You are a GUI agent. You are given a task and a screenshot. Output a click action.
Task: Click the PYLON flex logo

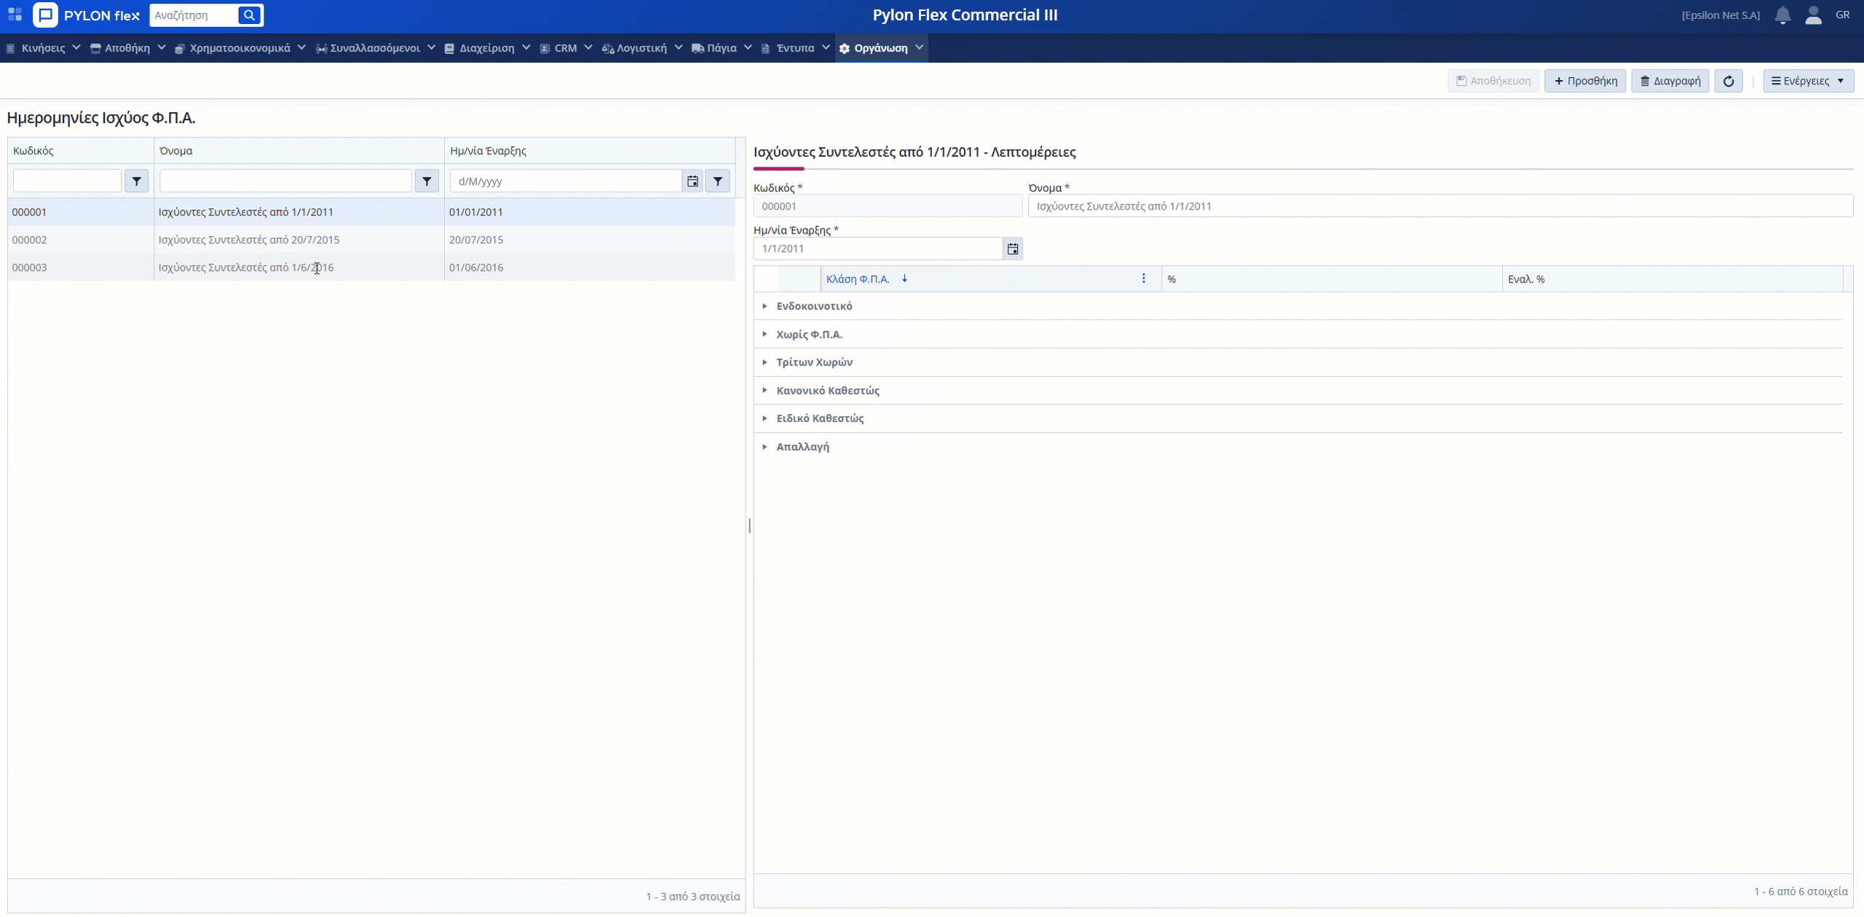[x=87, y=15]
